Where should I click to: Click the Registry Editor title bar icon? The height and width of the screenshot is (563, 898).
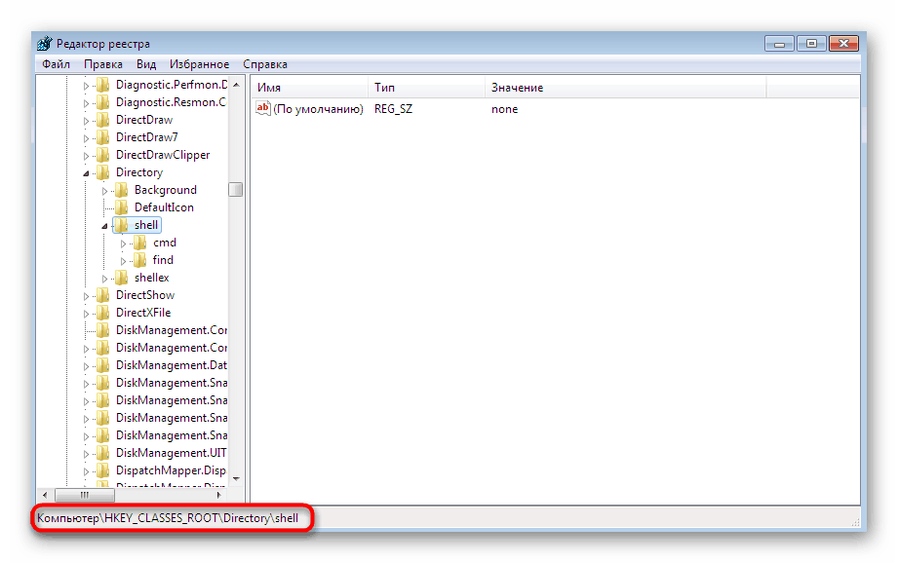pyautogui.click(x=44, y=44)
